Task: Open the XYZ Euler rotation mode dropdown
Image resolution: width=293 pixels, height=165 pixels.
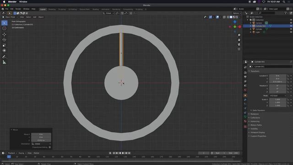Action: tap(277, 96)
